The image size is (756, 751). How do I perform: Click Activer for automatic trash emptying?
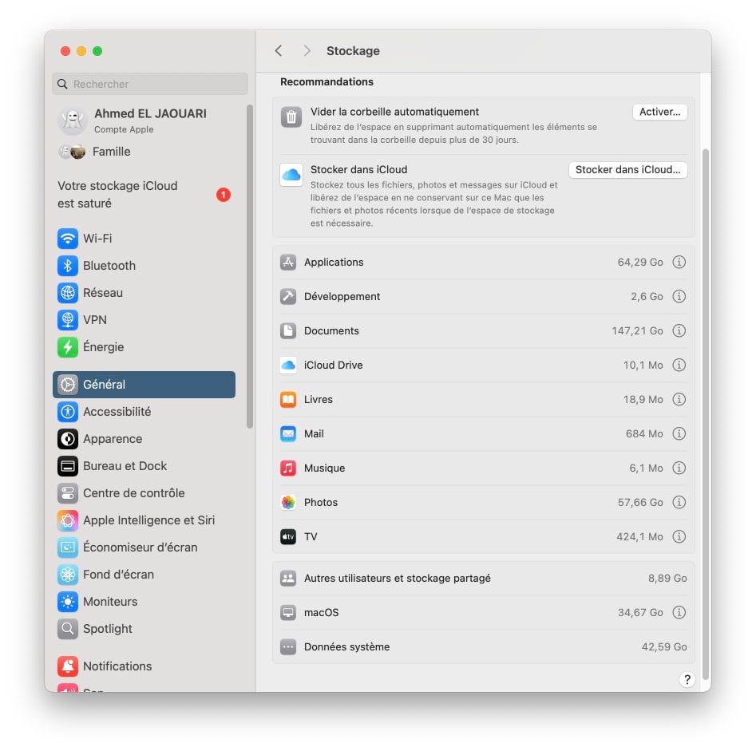tap(659, 112)
